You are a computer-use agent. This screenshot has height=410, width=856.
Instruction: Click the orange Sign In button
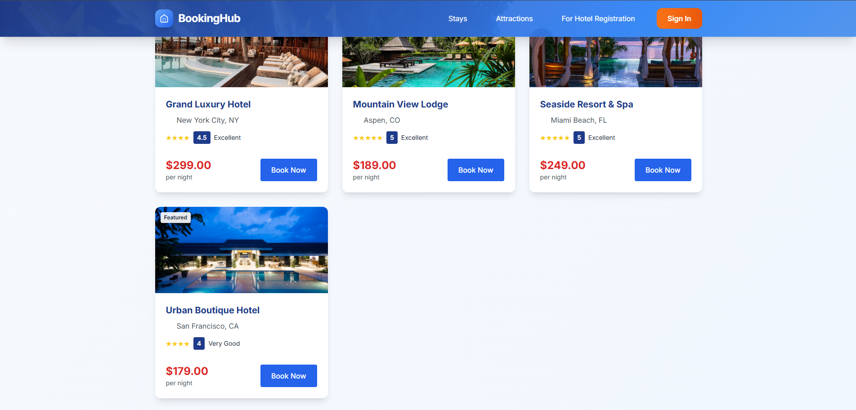pos(679,18)
